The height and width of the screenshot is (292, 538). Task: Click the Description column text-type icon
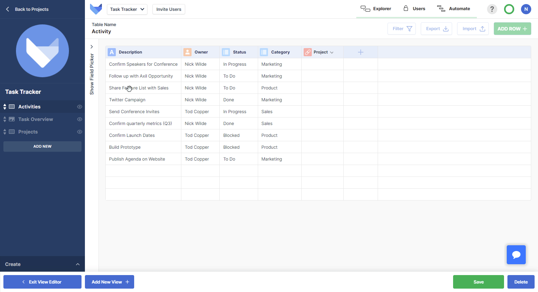(112, 52)
